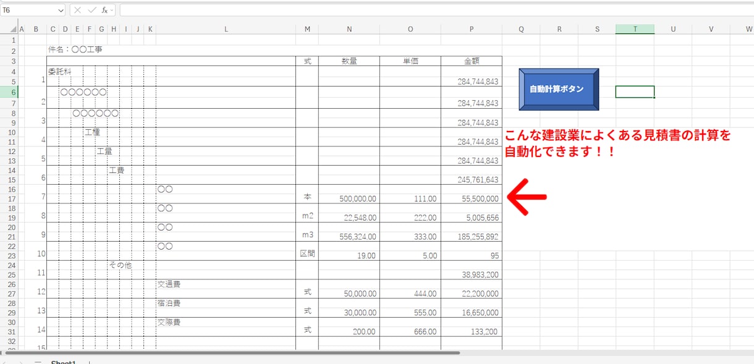The image size is (754, 364).
Task: Select column L header
Action: click(x=226, y=29)
